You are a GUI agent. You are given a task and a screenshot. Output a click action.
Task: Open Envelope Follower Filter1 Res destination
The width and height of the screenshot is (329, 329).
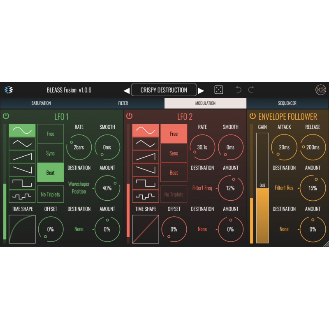[x=284, y=188]
